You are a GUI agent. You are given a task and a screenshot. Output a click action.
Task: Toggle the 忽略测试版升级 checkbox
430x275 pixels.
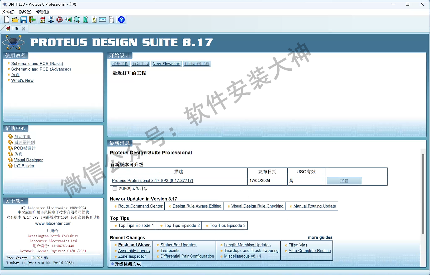pos(115,189)
